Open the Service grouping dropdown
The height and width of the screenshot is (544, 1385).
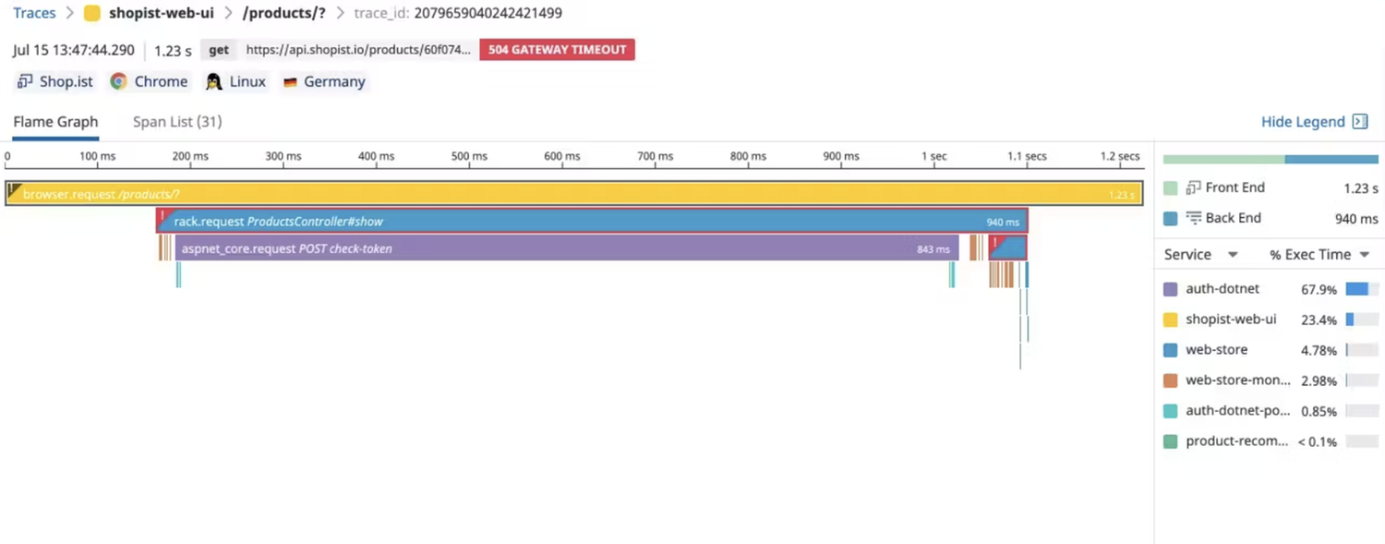1201,255
